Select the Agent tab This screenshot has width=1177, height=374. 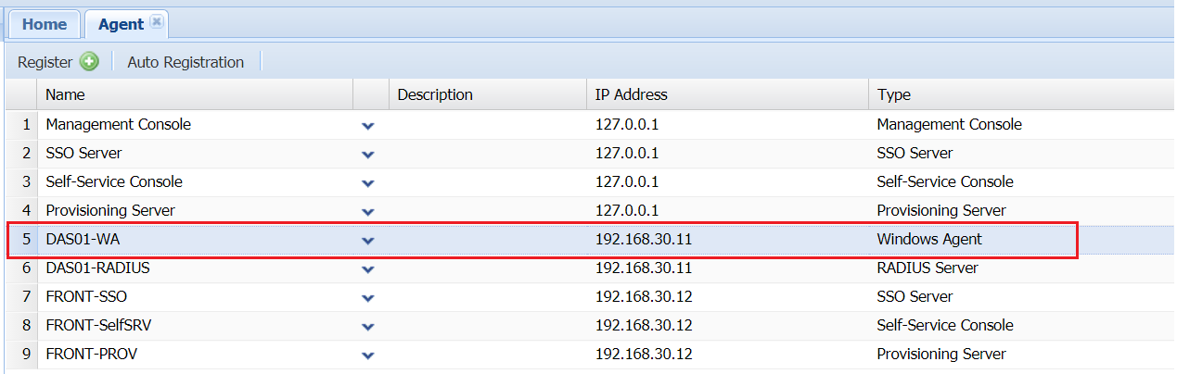pyautogui.click(x=120, y=24)
